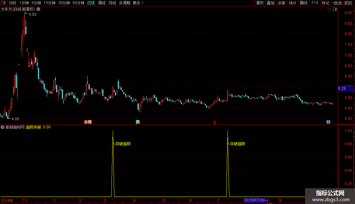Viewport: 355px width, 204px height.
Task: Select the 30分钟 period
Action: tap(64, 3)
